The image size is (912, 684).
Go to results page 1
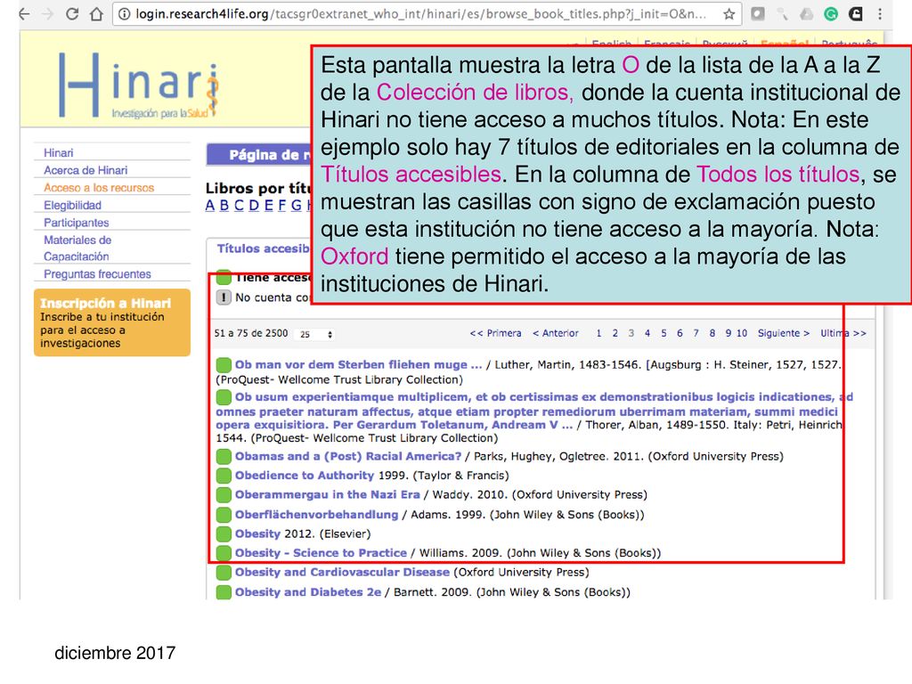point(599,333)
